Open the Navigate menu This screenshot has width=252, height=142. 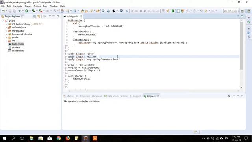[18, 6]
